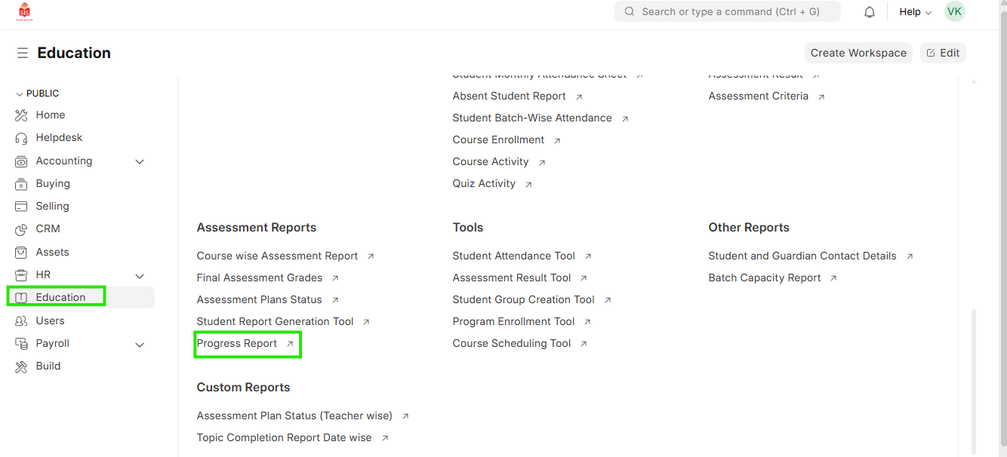The height and width of the screenshot is (457, 1007).
Task: Expand the Accounting sidebar section
Action: coord(140,161)
